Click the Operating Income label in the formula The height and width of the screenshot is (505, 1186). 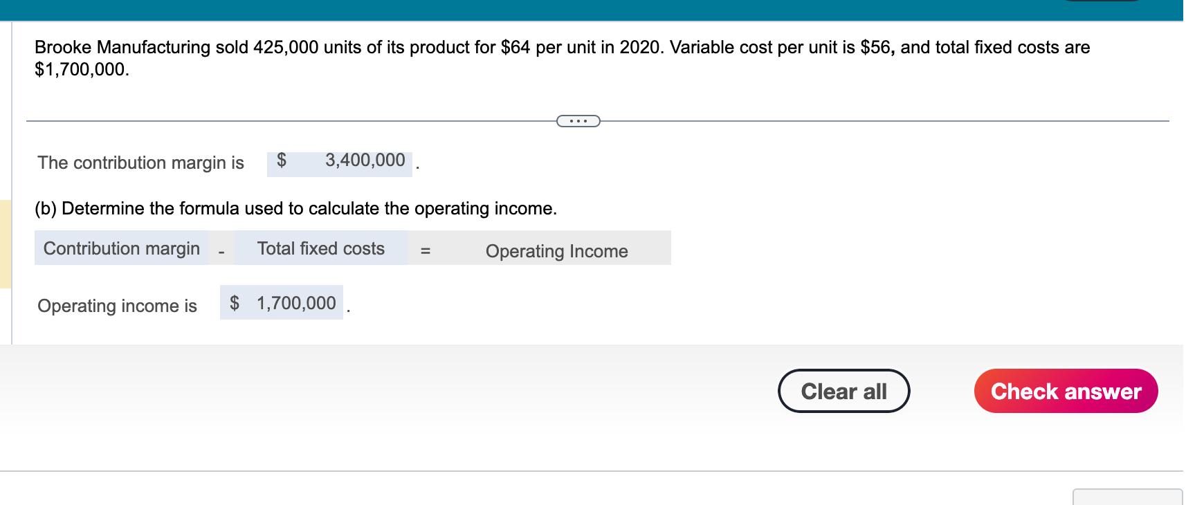[x=556, y=251]
